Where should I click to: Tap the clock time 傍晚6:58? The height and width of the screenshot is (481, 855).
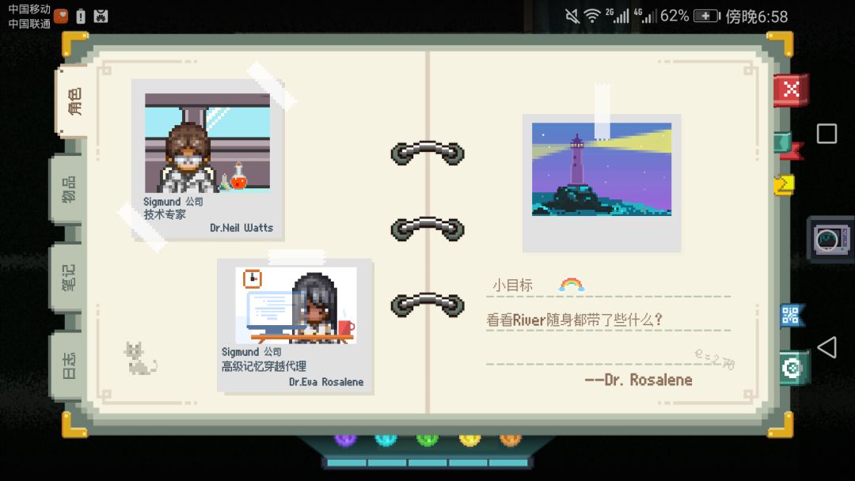point(757,17)
